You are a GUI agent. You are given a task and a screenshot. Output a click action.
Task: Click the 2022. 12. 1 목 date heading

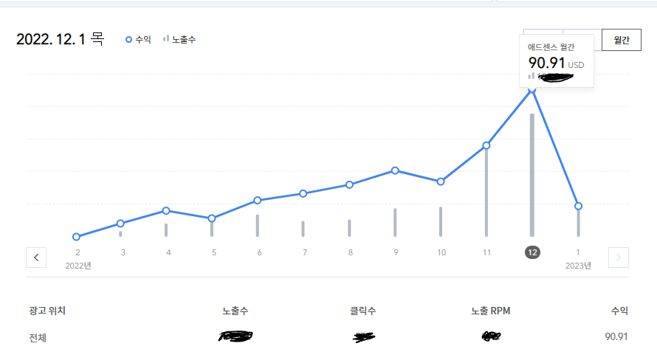60,39
